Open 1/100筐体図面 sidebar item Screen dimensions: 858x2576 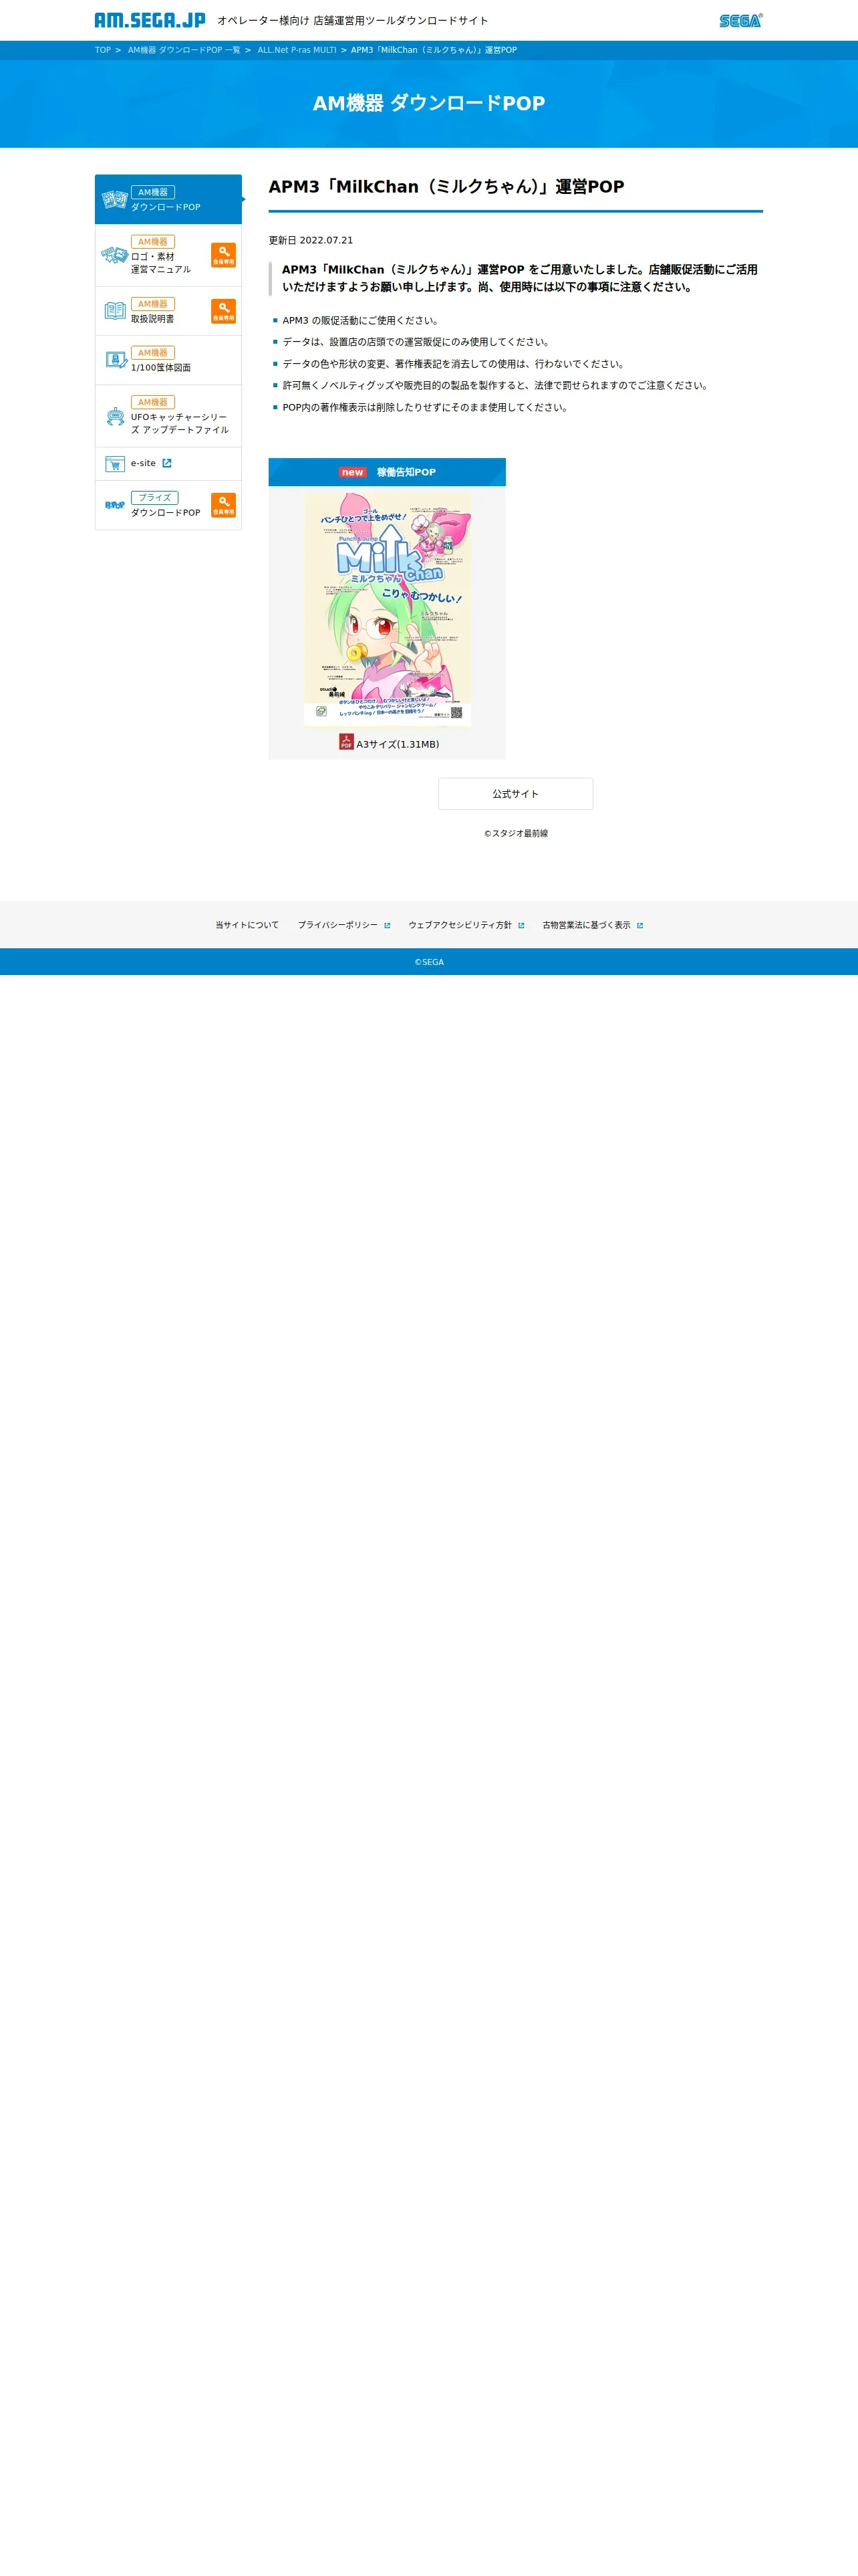168,360
